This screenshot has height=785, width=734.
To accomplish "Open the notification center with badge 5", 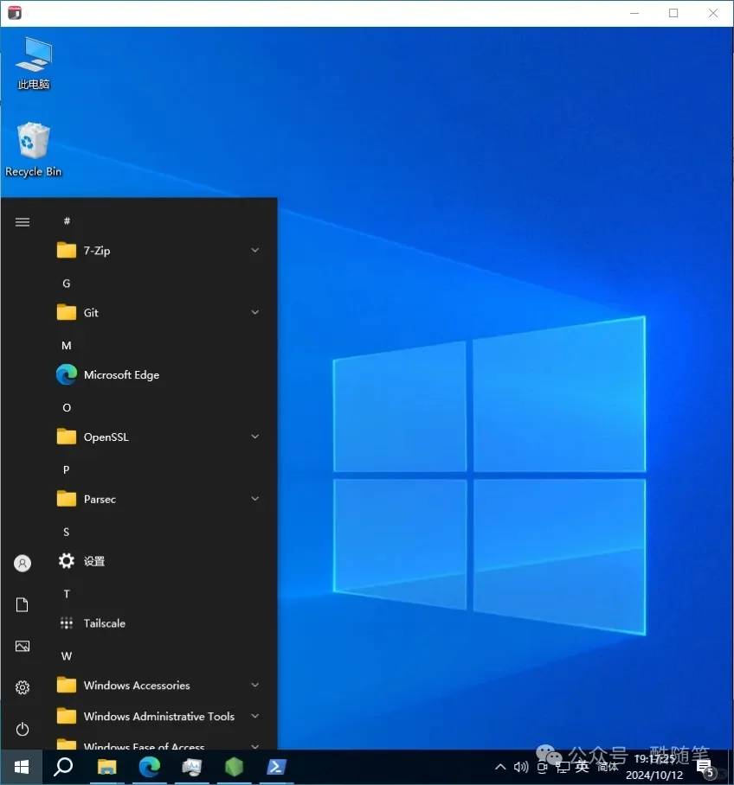I will 706,767.
